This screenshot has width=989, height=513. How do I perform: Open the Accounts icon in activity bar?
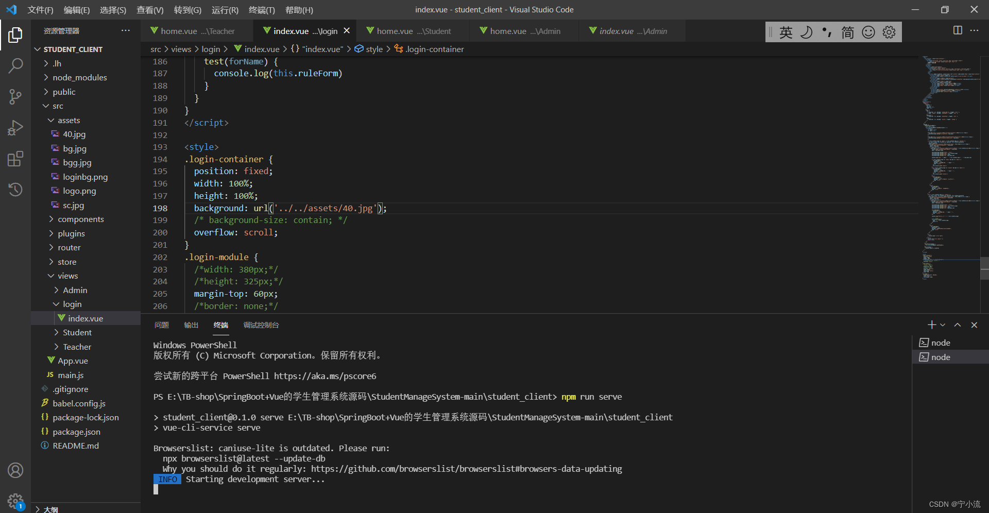[15, 470]
